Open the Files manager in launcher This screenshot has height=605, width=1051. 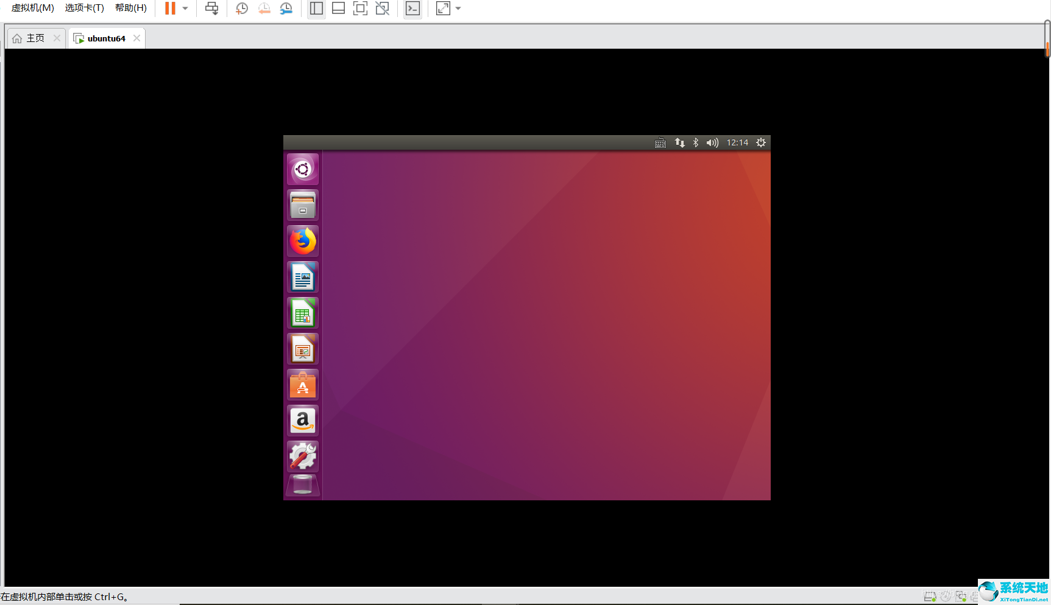(303, 205)
